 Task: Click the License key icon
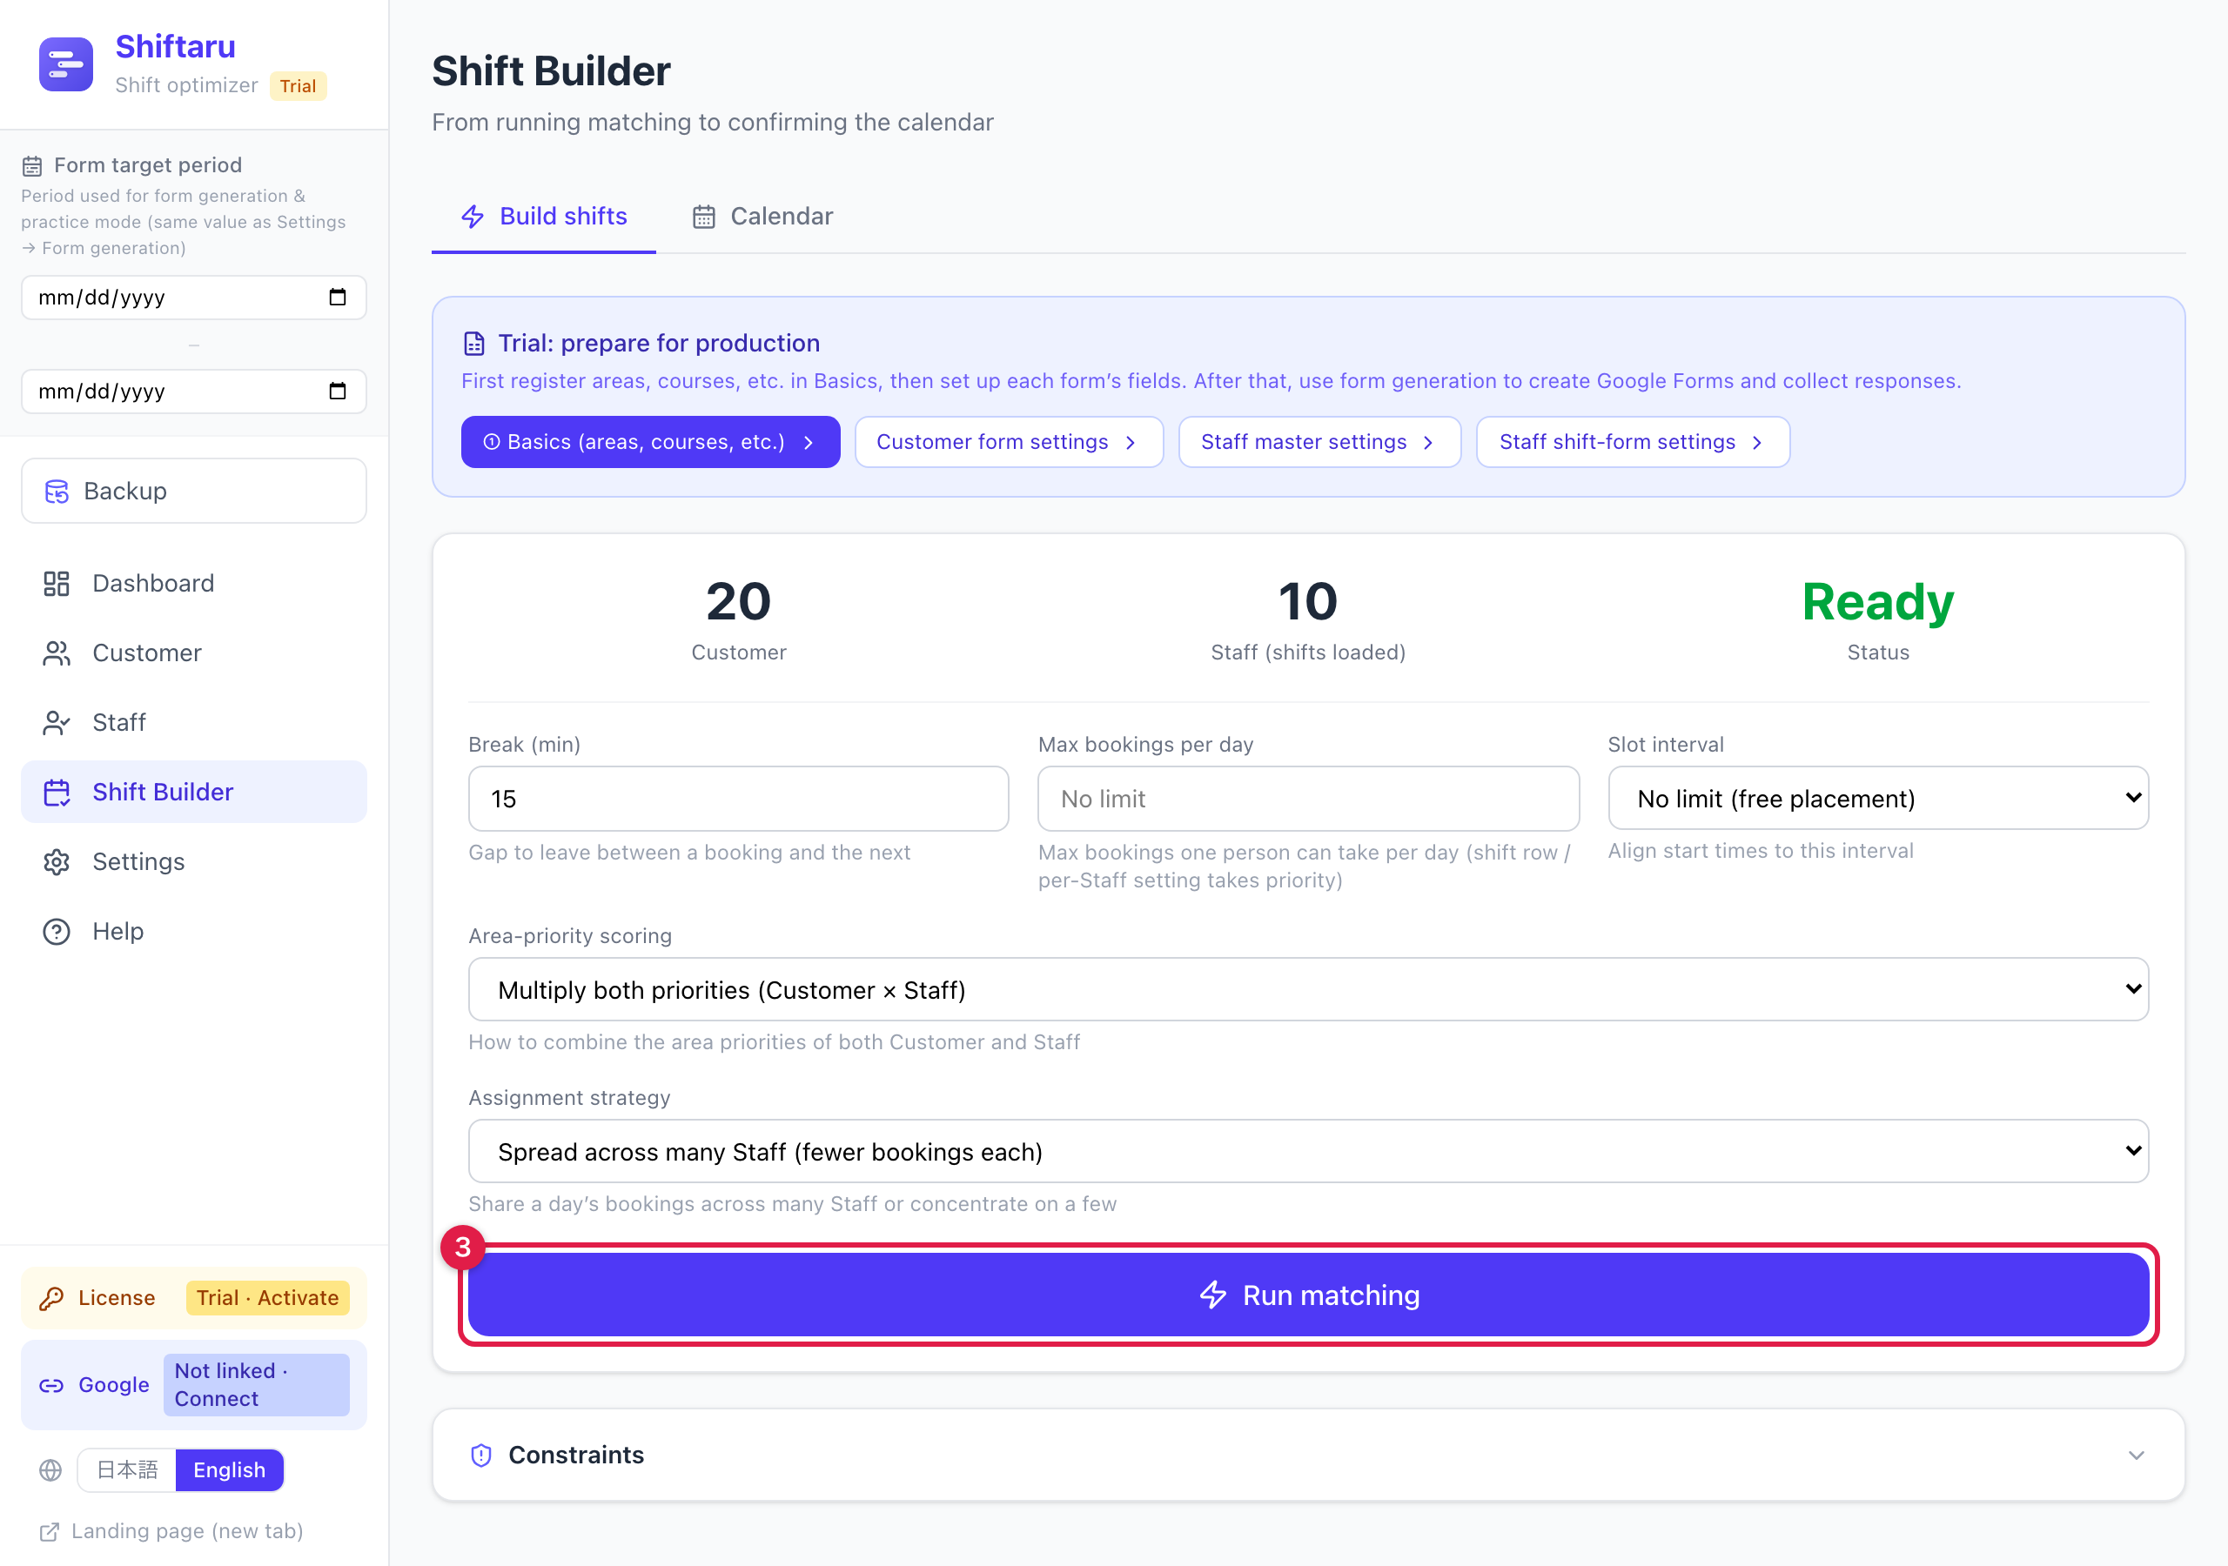point(51,1298)
